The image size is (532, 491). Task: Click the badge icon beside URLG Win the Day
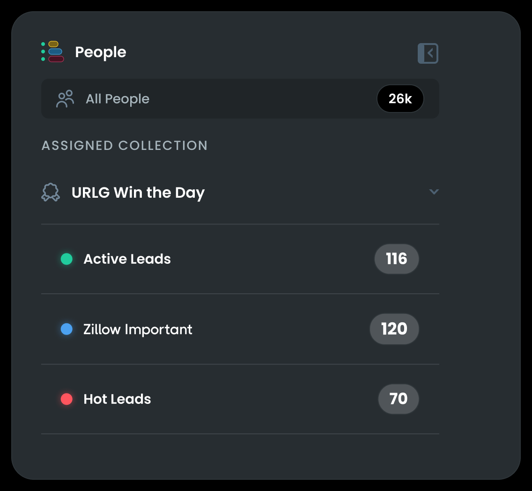point(51,192)
